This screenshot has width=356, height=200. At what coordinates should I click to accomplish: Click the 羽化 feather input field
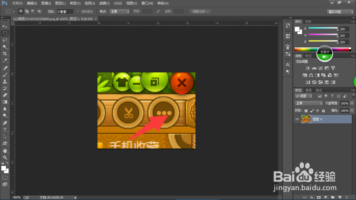click(65, 12)
